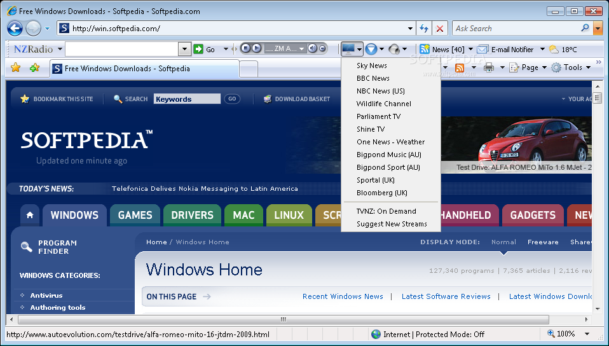Click the 18°C weather indicator

pyautogui.click(x=563, y=50)
